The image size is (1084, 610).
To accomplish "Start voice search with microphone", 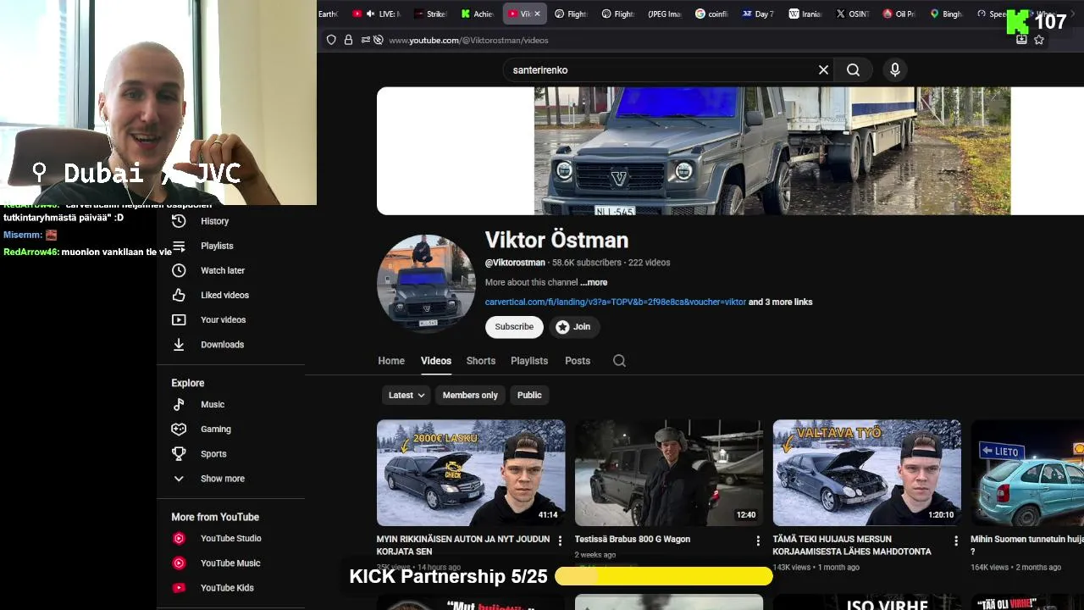I will click(894, 70).
